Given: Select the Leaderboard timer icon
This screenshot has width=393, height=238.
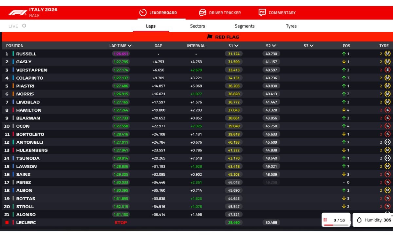Looking at the screenshot, I should 143,13.
